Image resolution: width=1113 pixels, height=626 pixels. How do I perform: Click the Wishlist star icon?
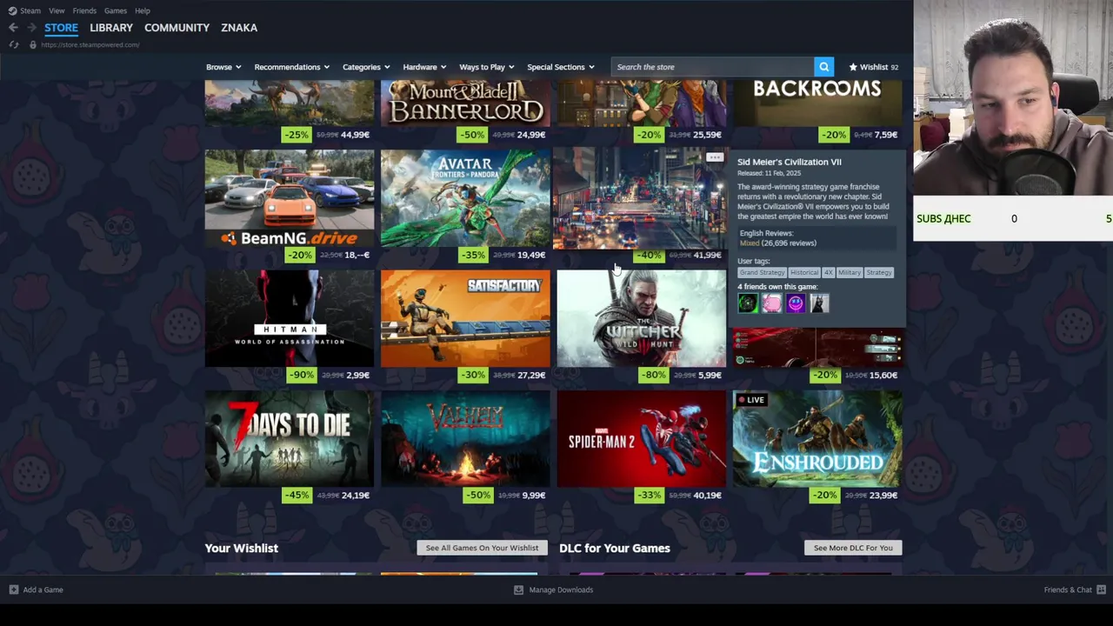point(853,67)
